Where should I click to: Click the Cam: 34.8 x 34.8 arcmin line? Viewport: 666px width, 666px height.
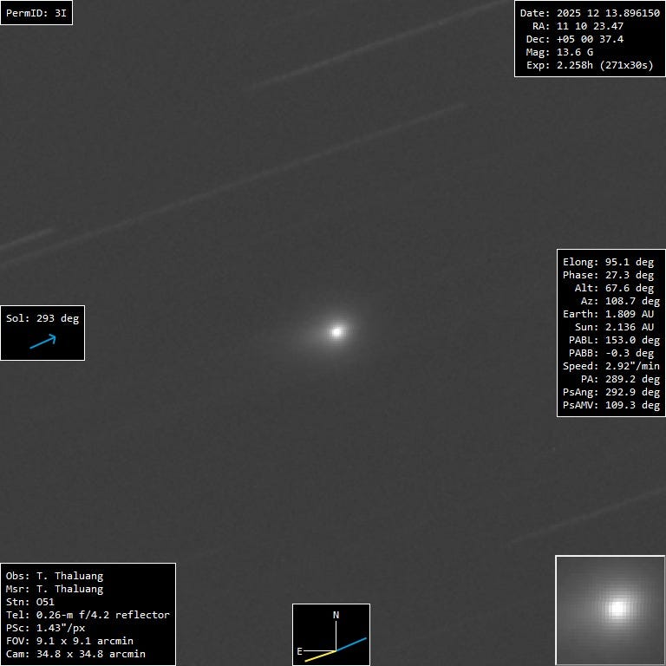pos(75,654)
